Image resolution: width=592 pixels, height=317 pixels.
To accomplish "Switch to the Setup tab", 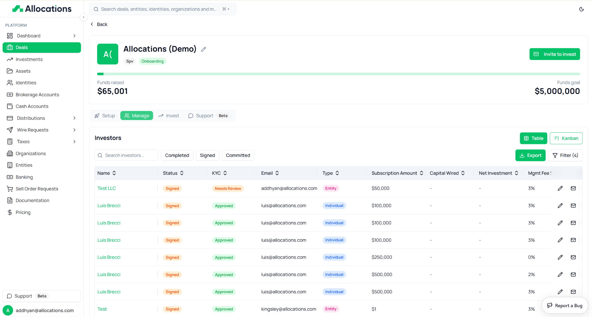I will [105, 116].
